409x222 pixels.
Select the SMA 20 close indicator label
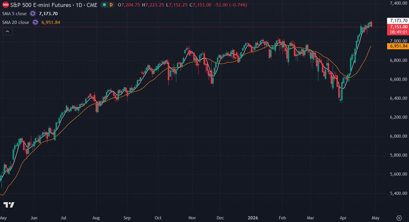point(16,22)
